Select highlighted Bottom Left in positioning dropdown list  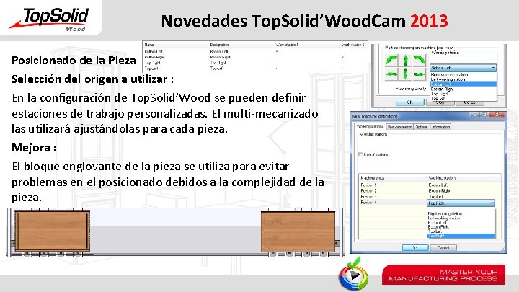(x=463, y=84)
